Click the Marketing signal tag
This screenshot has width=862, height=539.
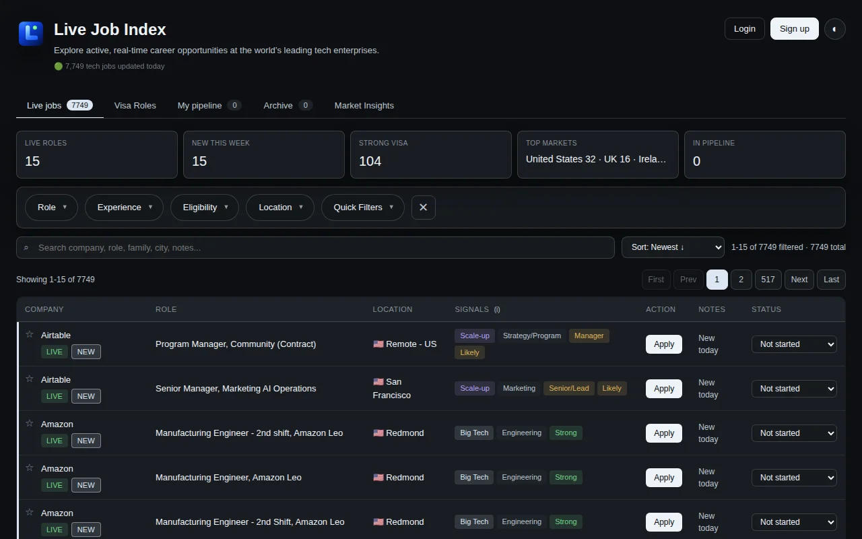pos(519,388)
